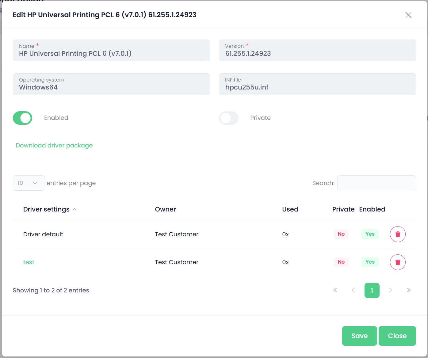The height and width of the screenshot is (358, 428).
Task: Delete the Driver default settings row
Action: point(398,234)
